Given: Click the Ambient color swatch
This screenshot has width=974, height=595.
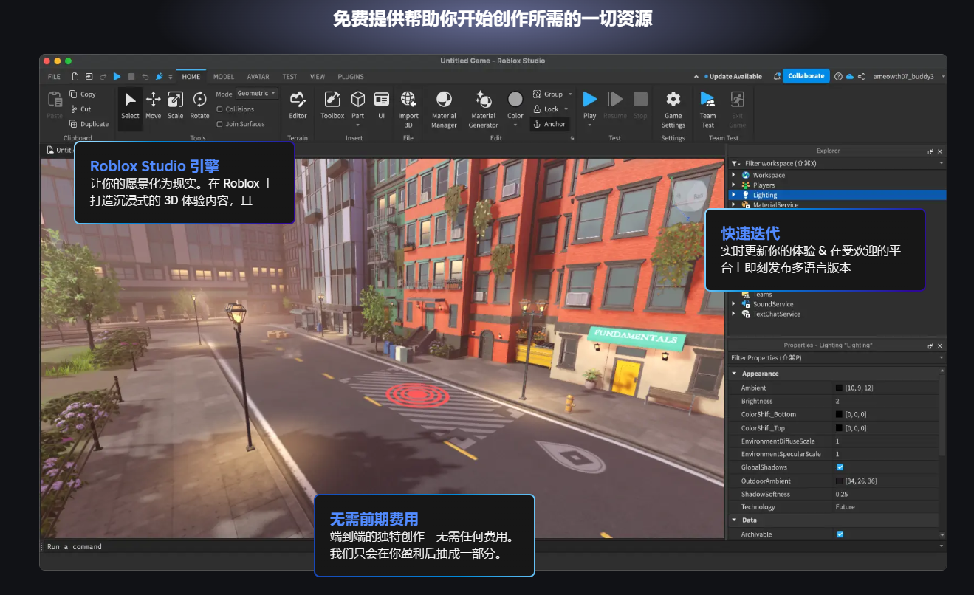Looking at the screenshot, I should (x=840, y=388).
